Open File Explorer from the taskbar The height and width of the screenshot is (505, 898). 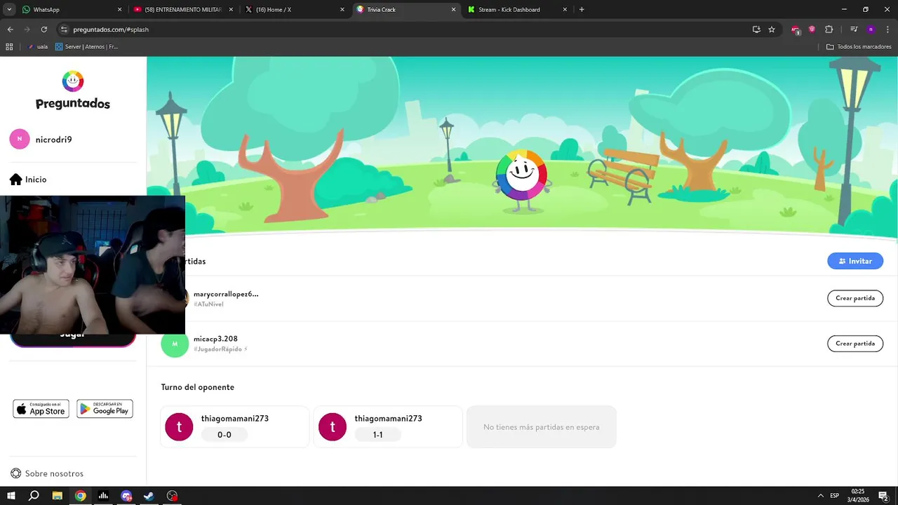tap(58, 496)
